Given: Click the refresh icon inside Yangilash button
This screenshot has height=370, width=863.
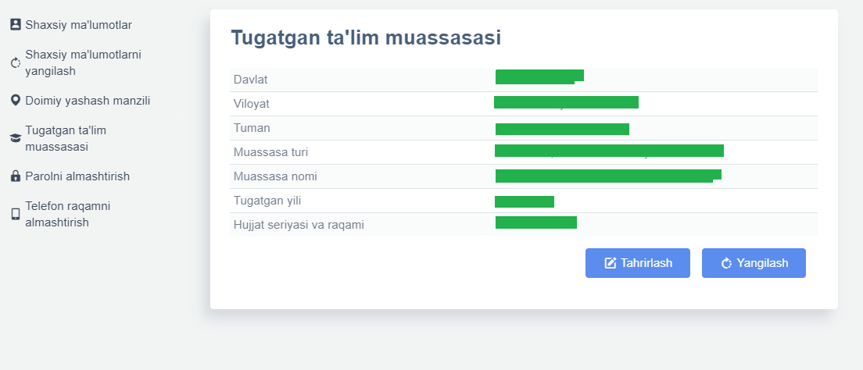Looking at the screenshot, I should click(726, 263).
